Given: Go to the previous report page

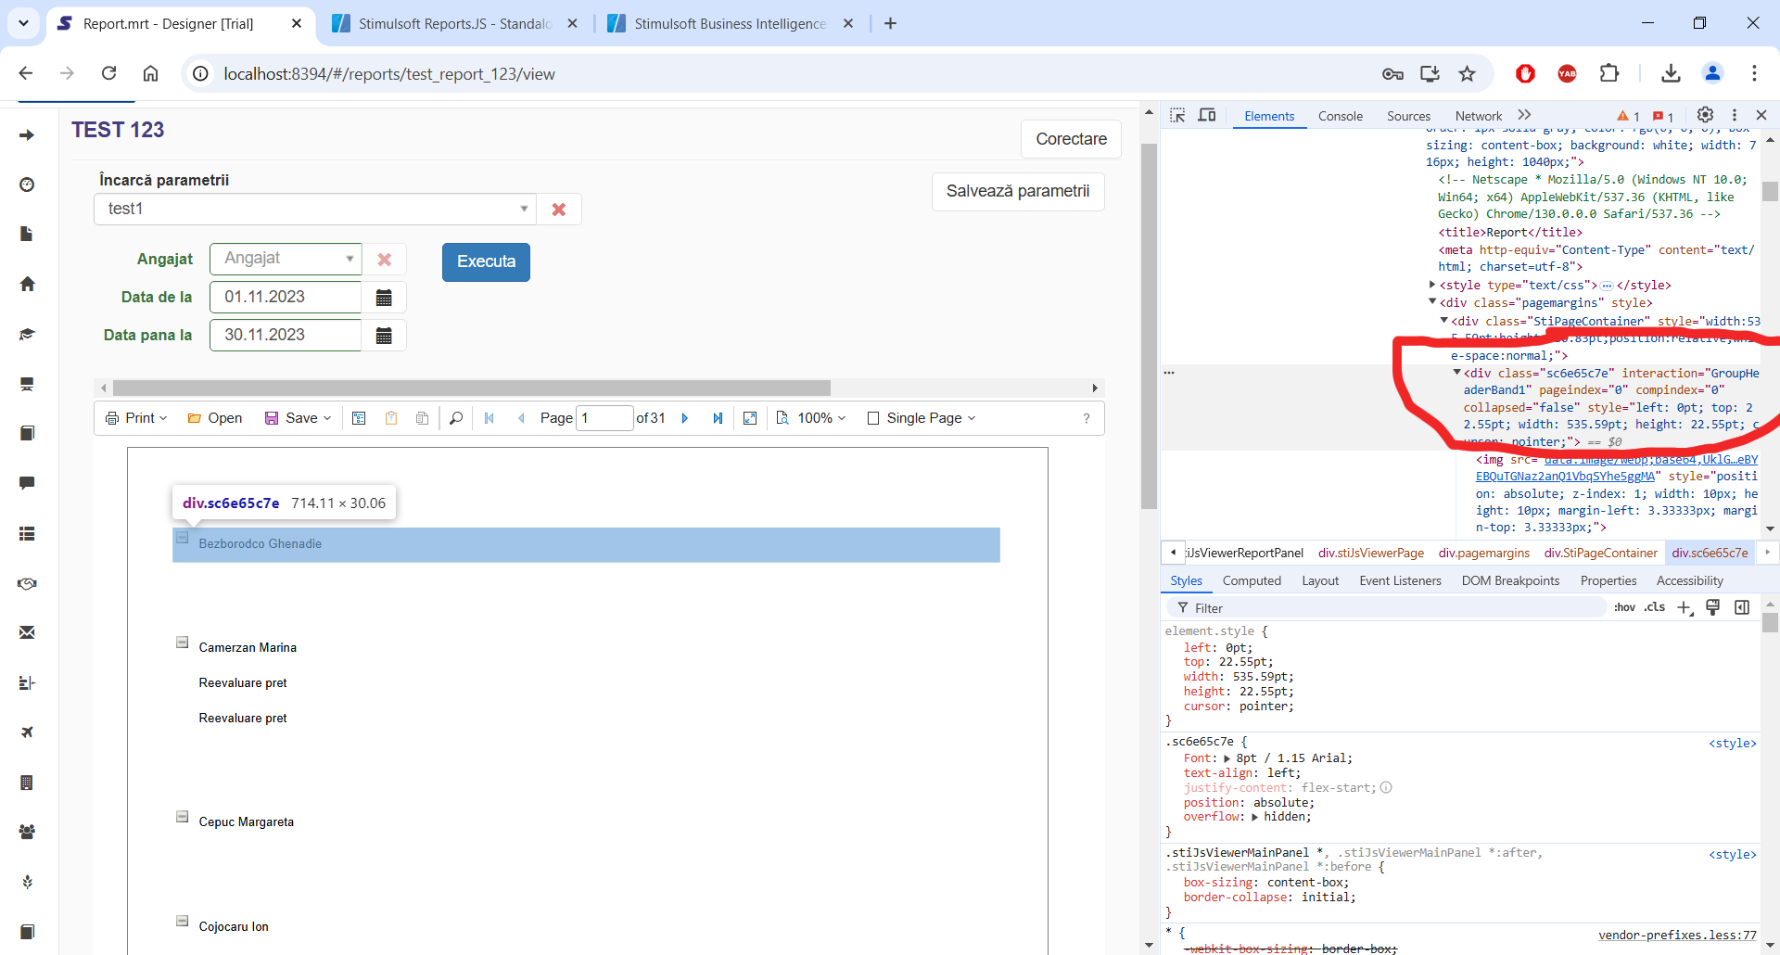Looking at the screenshot, I should click(x=521, y=418).
